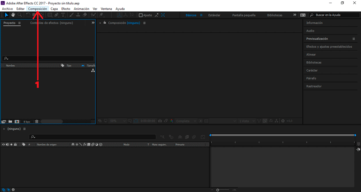361x192 pixels.
Task: Toggle the solo dot column header
Action: pos(11,144)
